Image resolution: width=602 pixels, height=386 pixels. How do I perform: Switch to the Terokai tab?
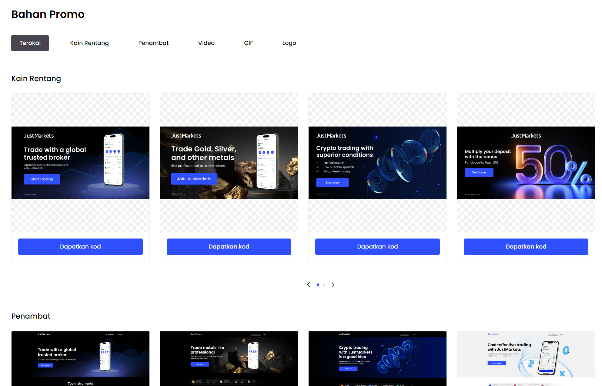(x=30, y=43)
